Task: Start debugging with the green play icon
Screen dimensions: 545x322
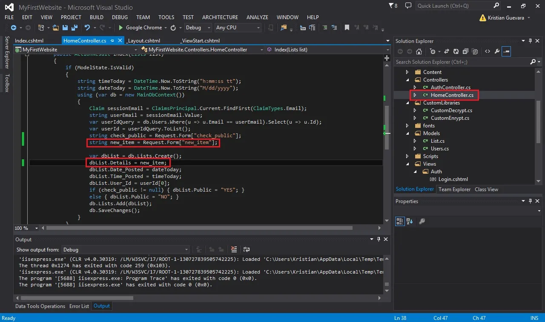Action: pos(121,28)
